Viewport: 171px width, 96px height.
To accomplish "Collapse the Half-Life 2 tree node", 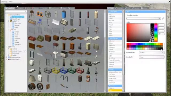I will point(9,21).
